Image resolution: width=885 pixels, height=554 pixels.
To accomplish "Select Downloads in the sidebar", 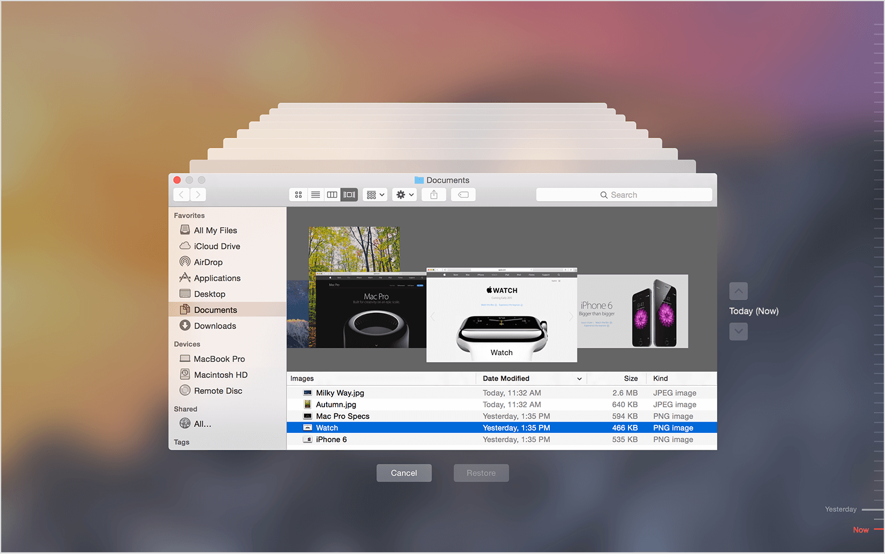I will [214, 326].
